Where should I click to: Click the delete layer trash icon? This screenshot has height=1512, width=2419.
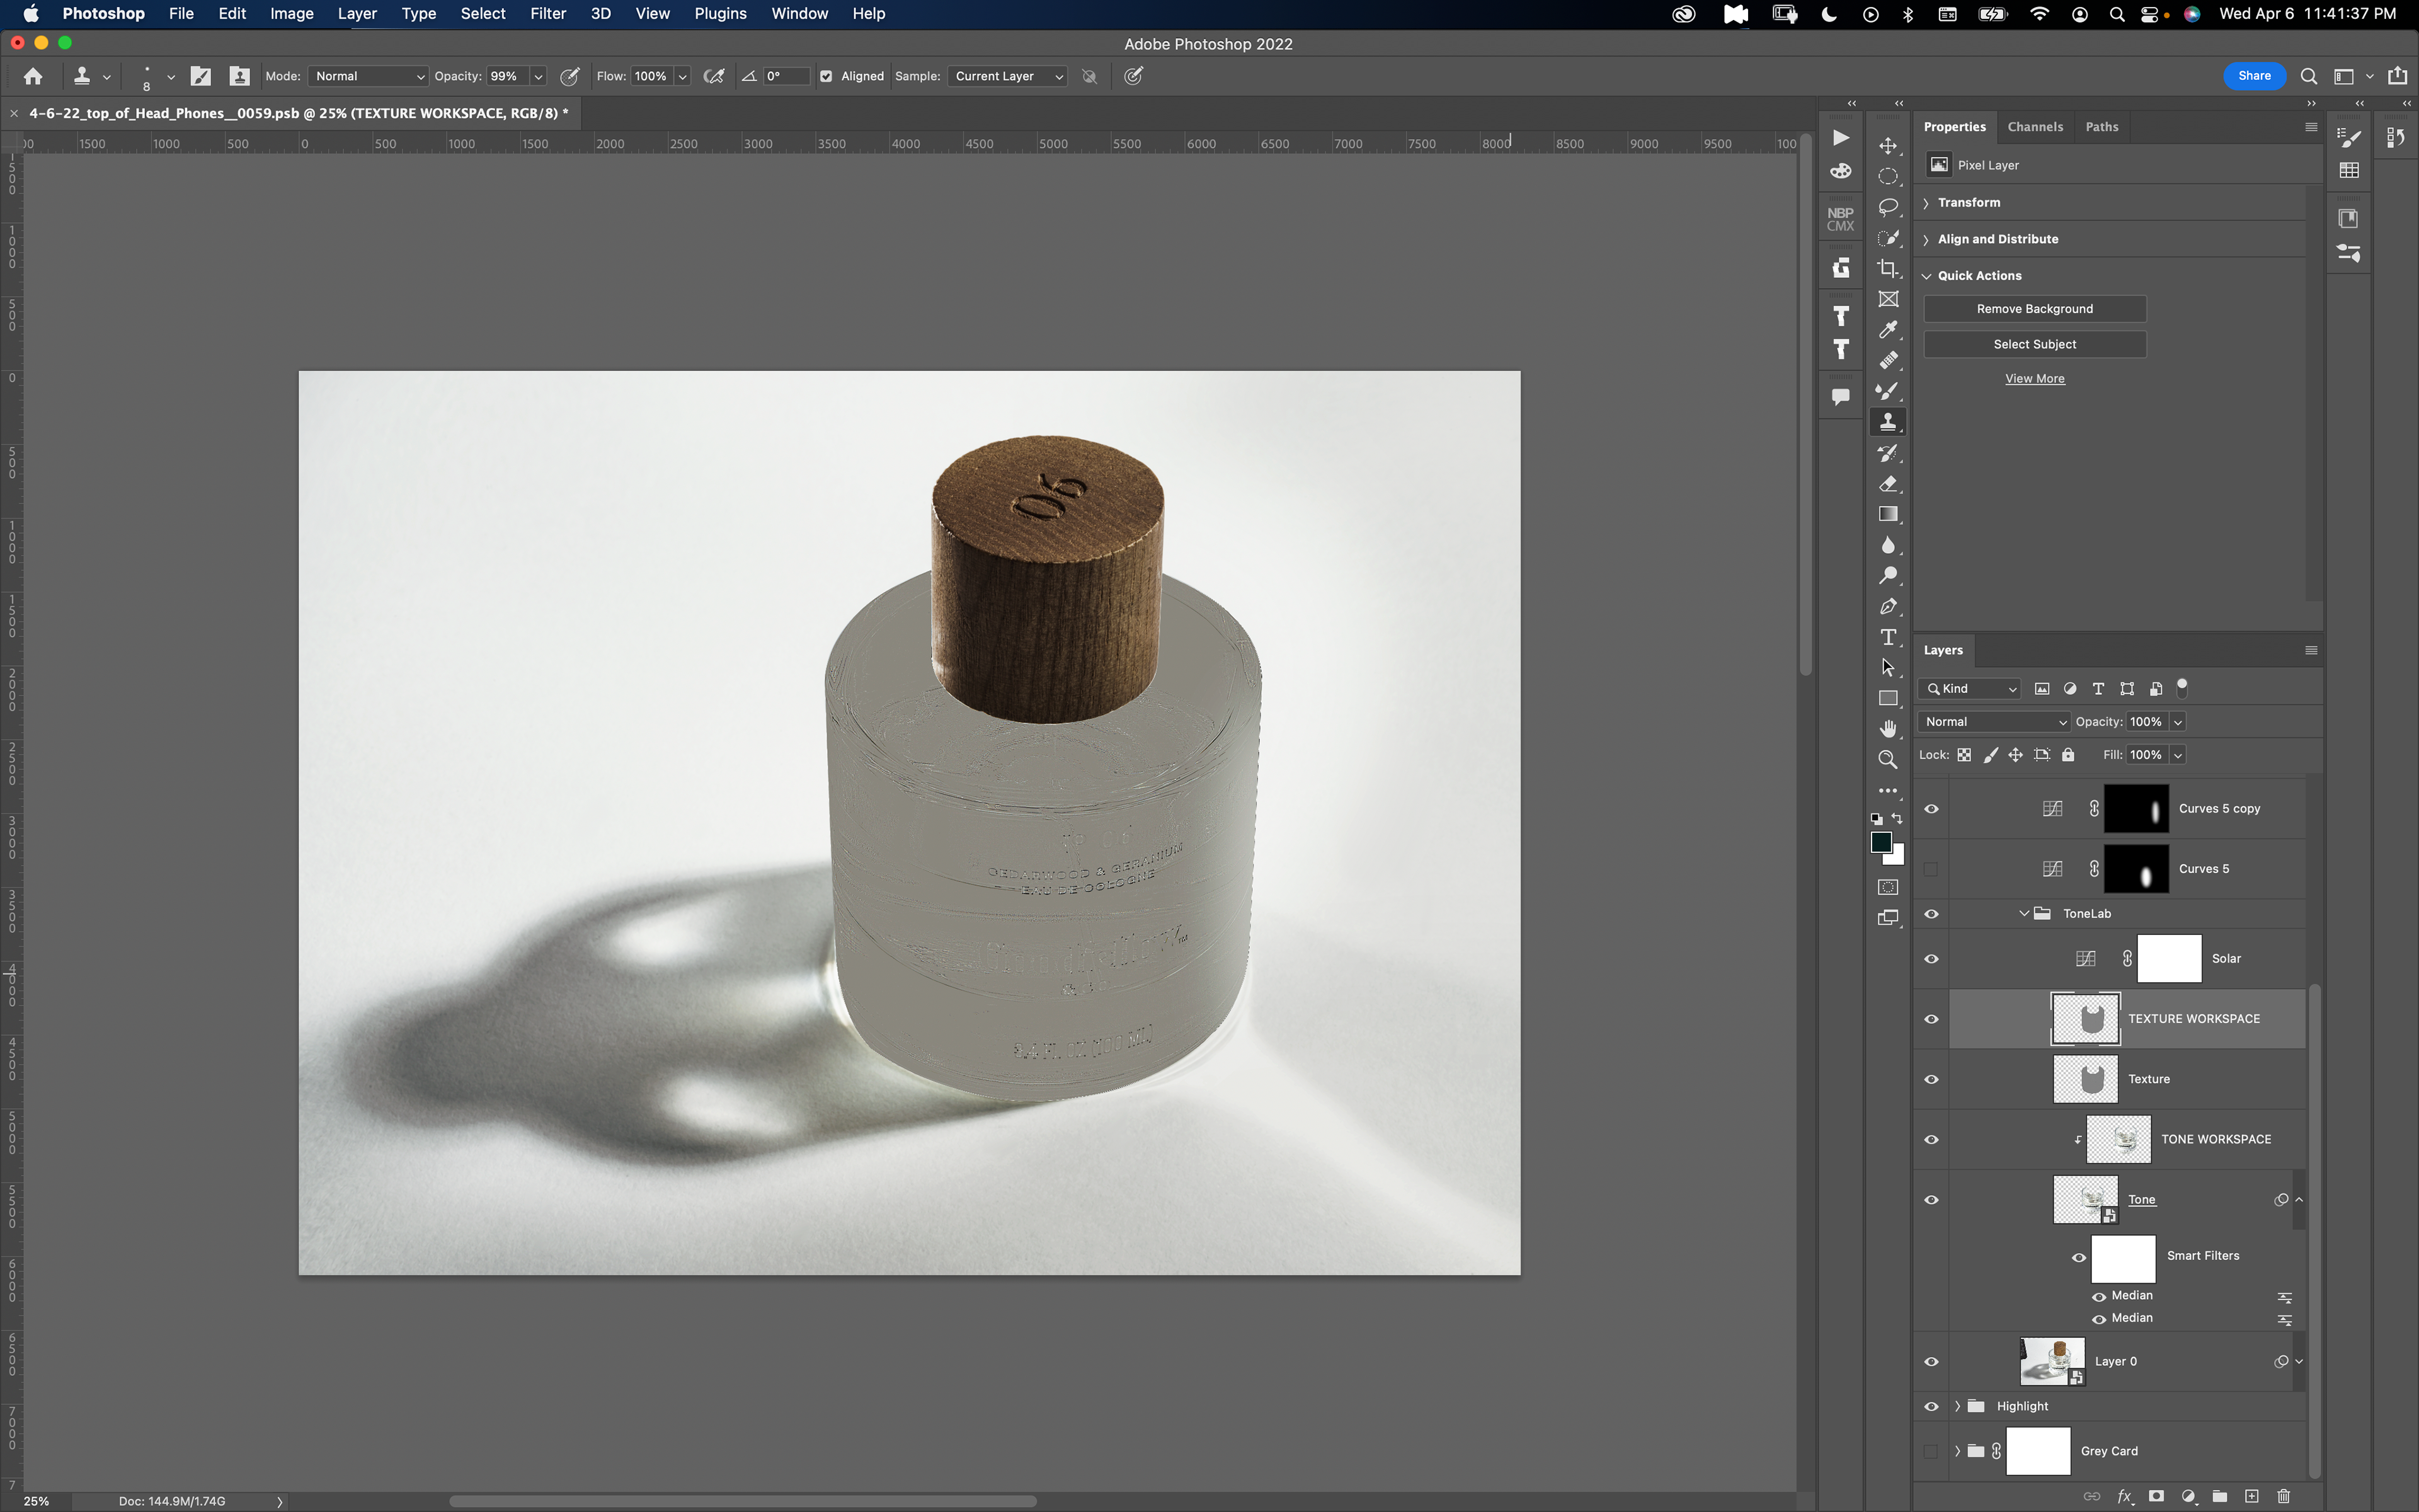(x=2283, y=1496)
